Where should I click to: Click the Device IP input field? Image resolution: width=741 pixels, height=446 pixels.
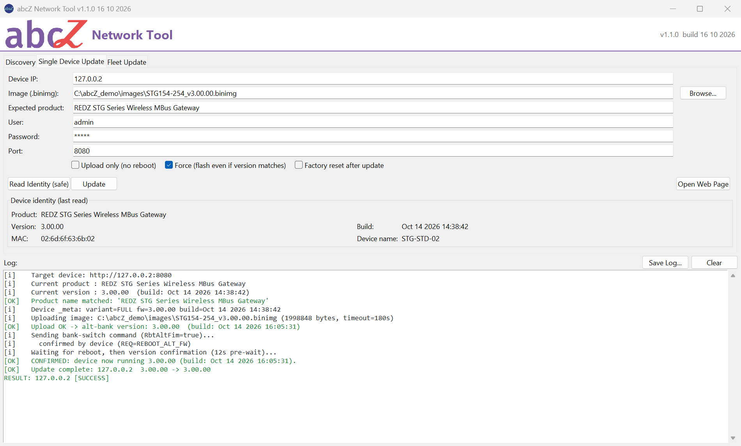tap(373, 79)
